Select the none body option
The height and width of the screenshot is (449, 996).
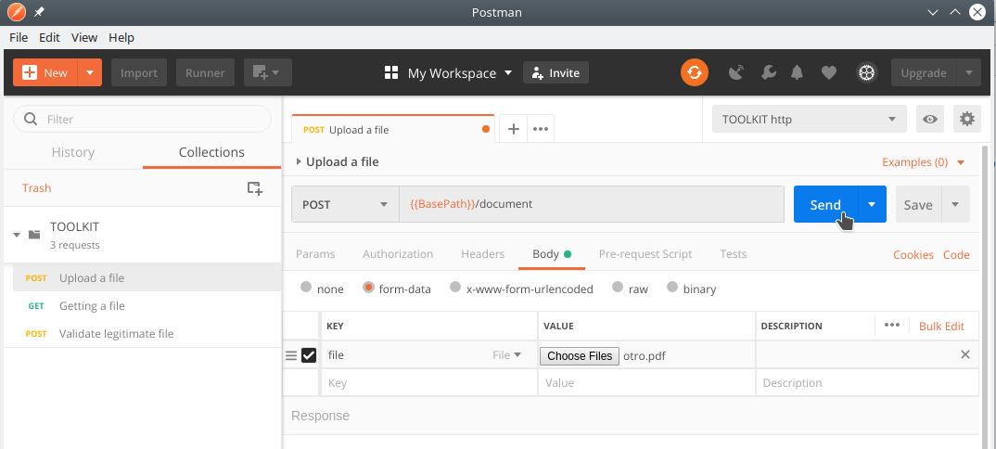306,287
